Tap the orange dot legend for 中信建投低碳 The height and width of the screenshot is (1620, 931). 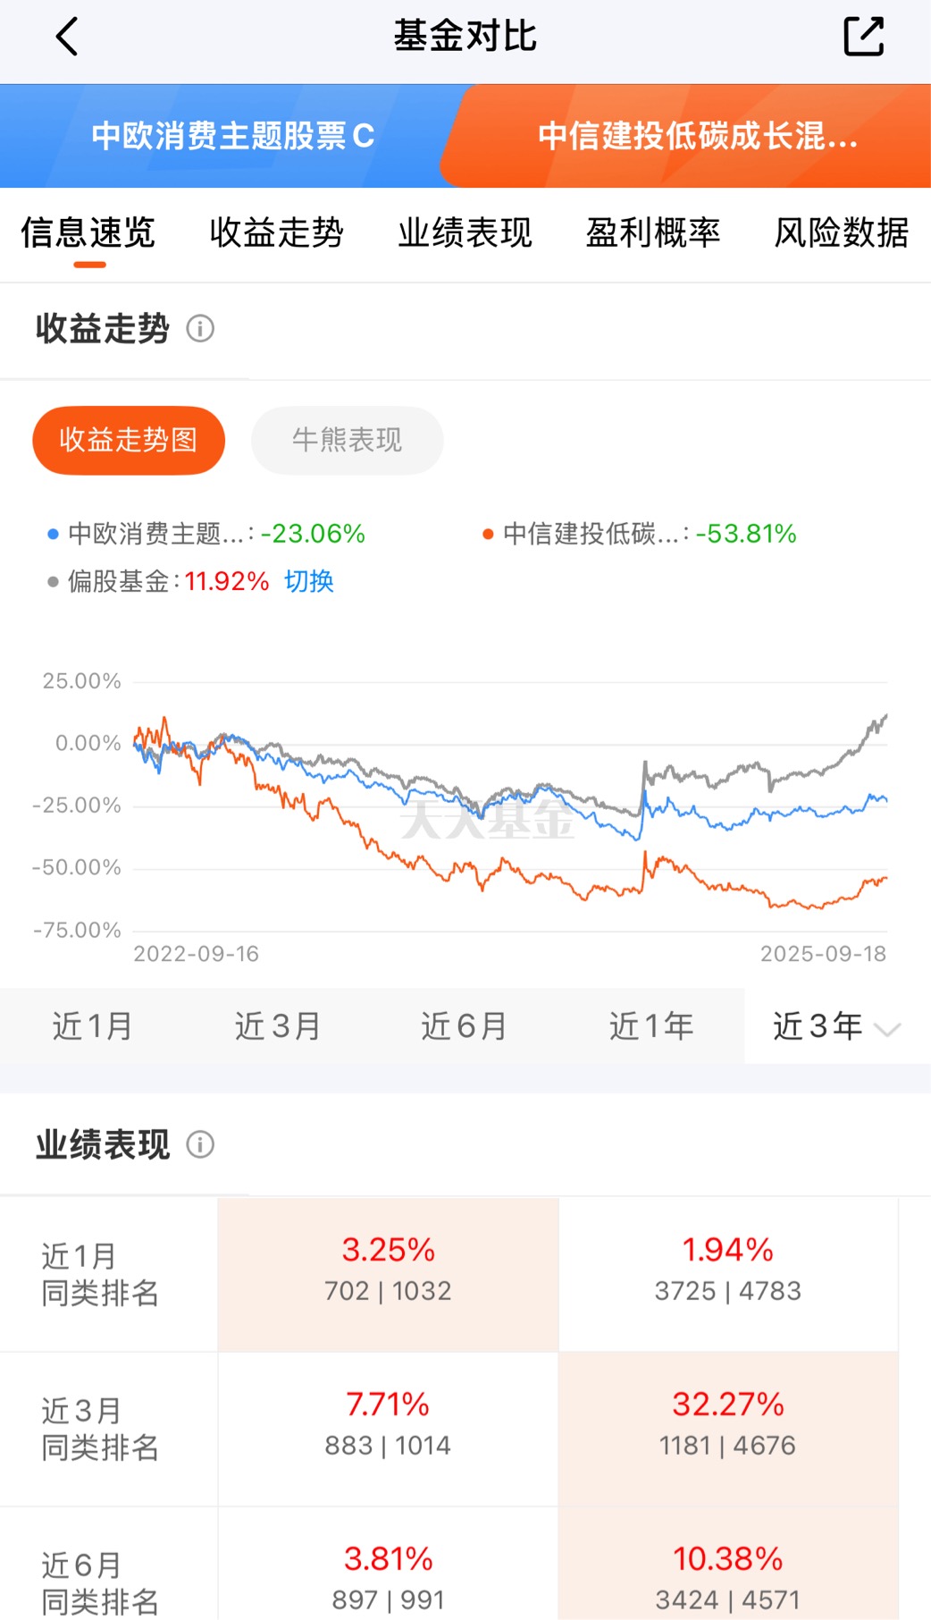488,535
